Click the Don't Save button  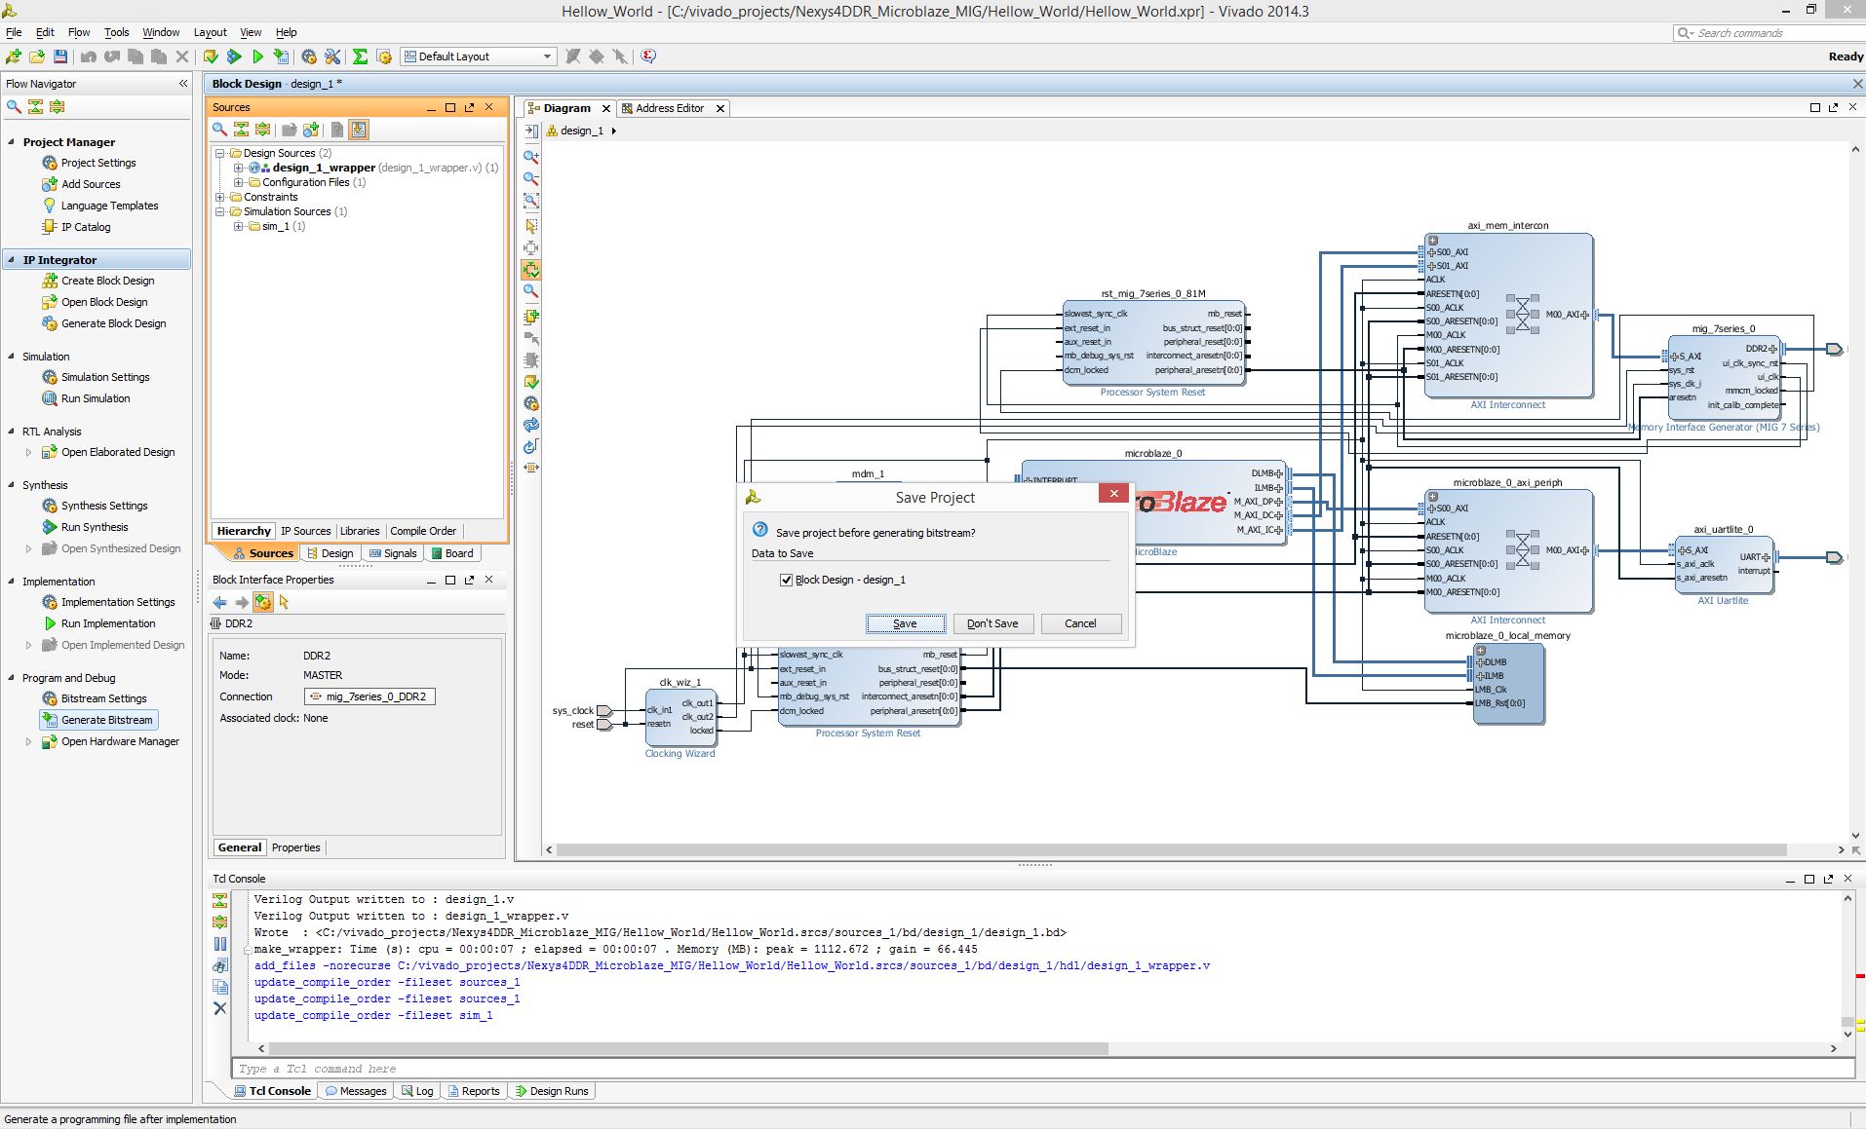pos(992,623)
